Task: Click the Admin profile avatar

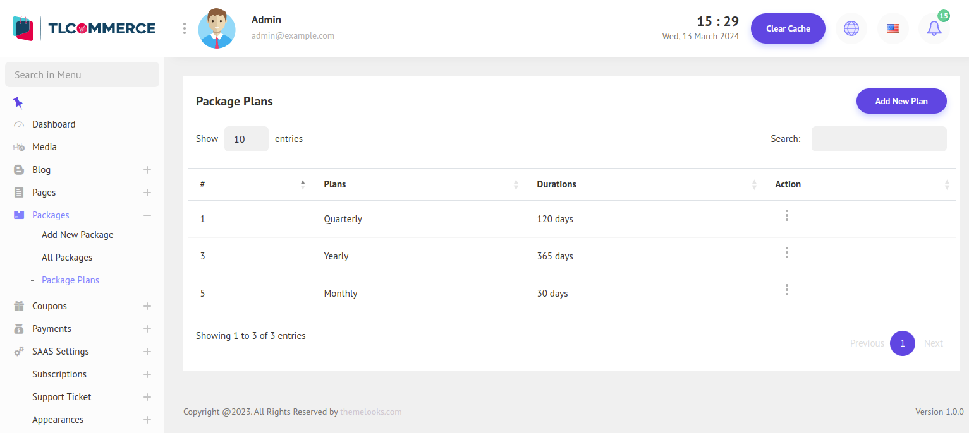Action: point(217,28)
